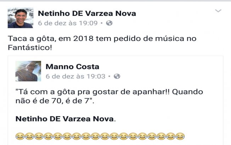Click the public globe icon beside 19:09
Screen dimensions: 231x145
(109, 23)
